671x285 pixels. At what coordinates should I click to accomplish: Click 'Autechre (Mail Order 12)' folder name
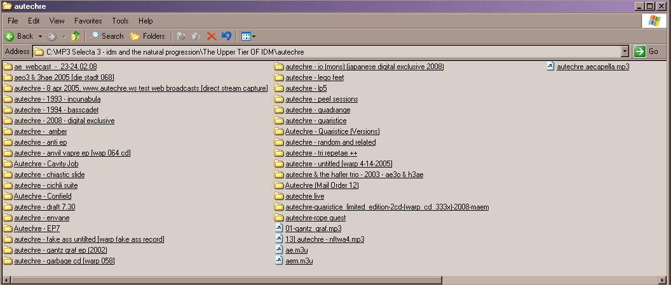(x=322, y=185)
